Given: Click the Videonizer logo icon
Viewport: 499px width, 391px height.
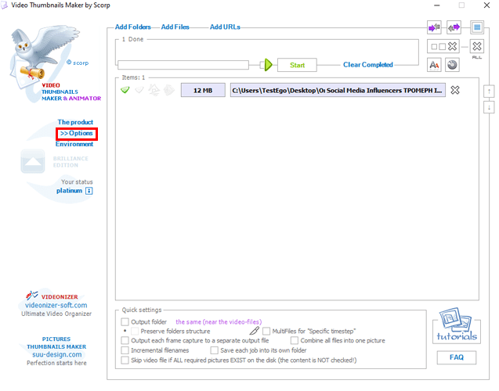Looking at the screenshot, I should coord(32,296).
